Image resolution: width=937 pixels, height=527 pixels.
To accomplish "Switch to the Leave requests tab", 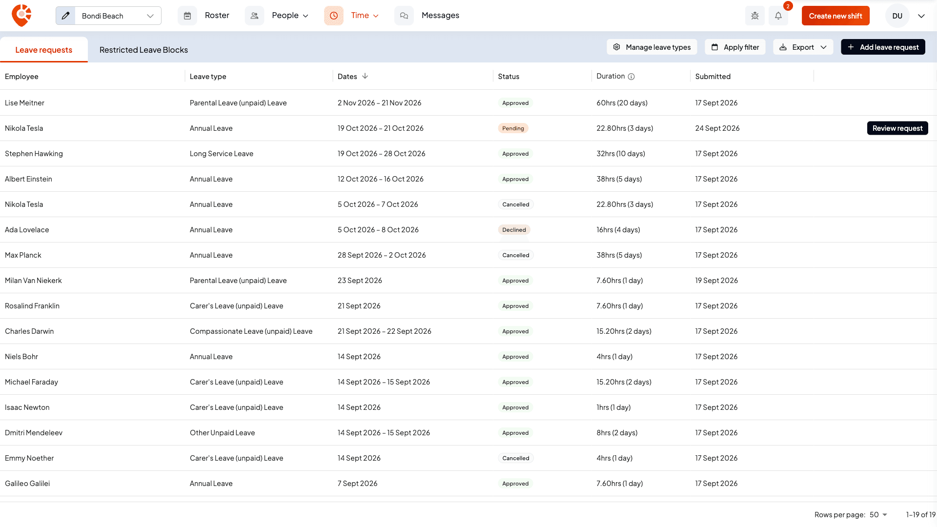I will click(x=44, y=50).
